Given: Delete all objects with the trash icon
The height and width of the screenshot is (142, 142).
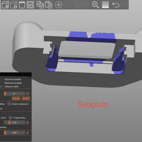Looking at the screenshot, I should (22, 5).
